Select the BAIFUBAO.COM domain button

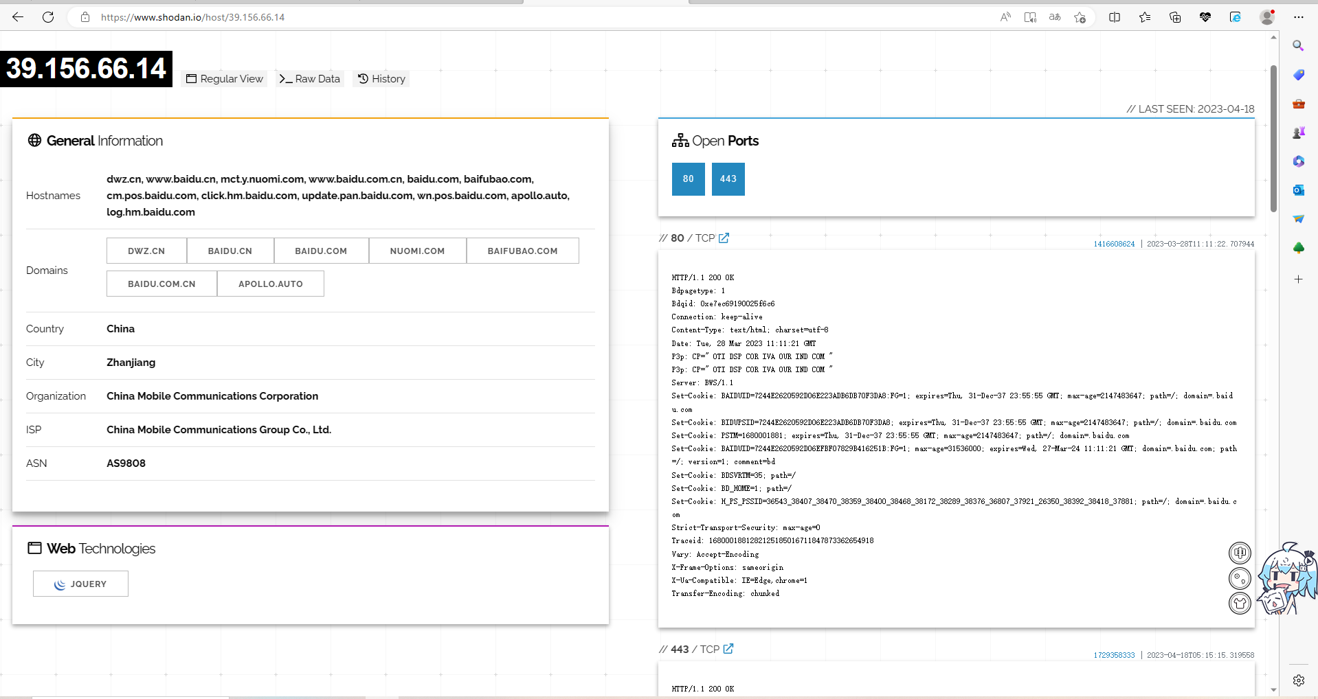coord(522,251)
